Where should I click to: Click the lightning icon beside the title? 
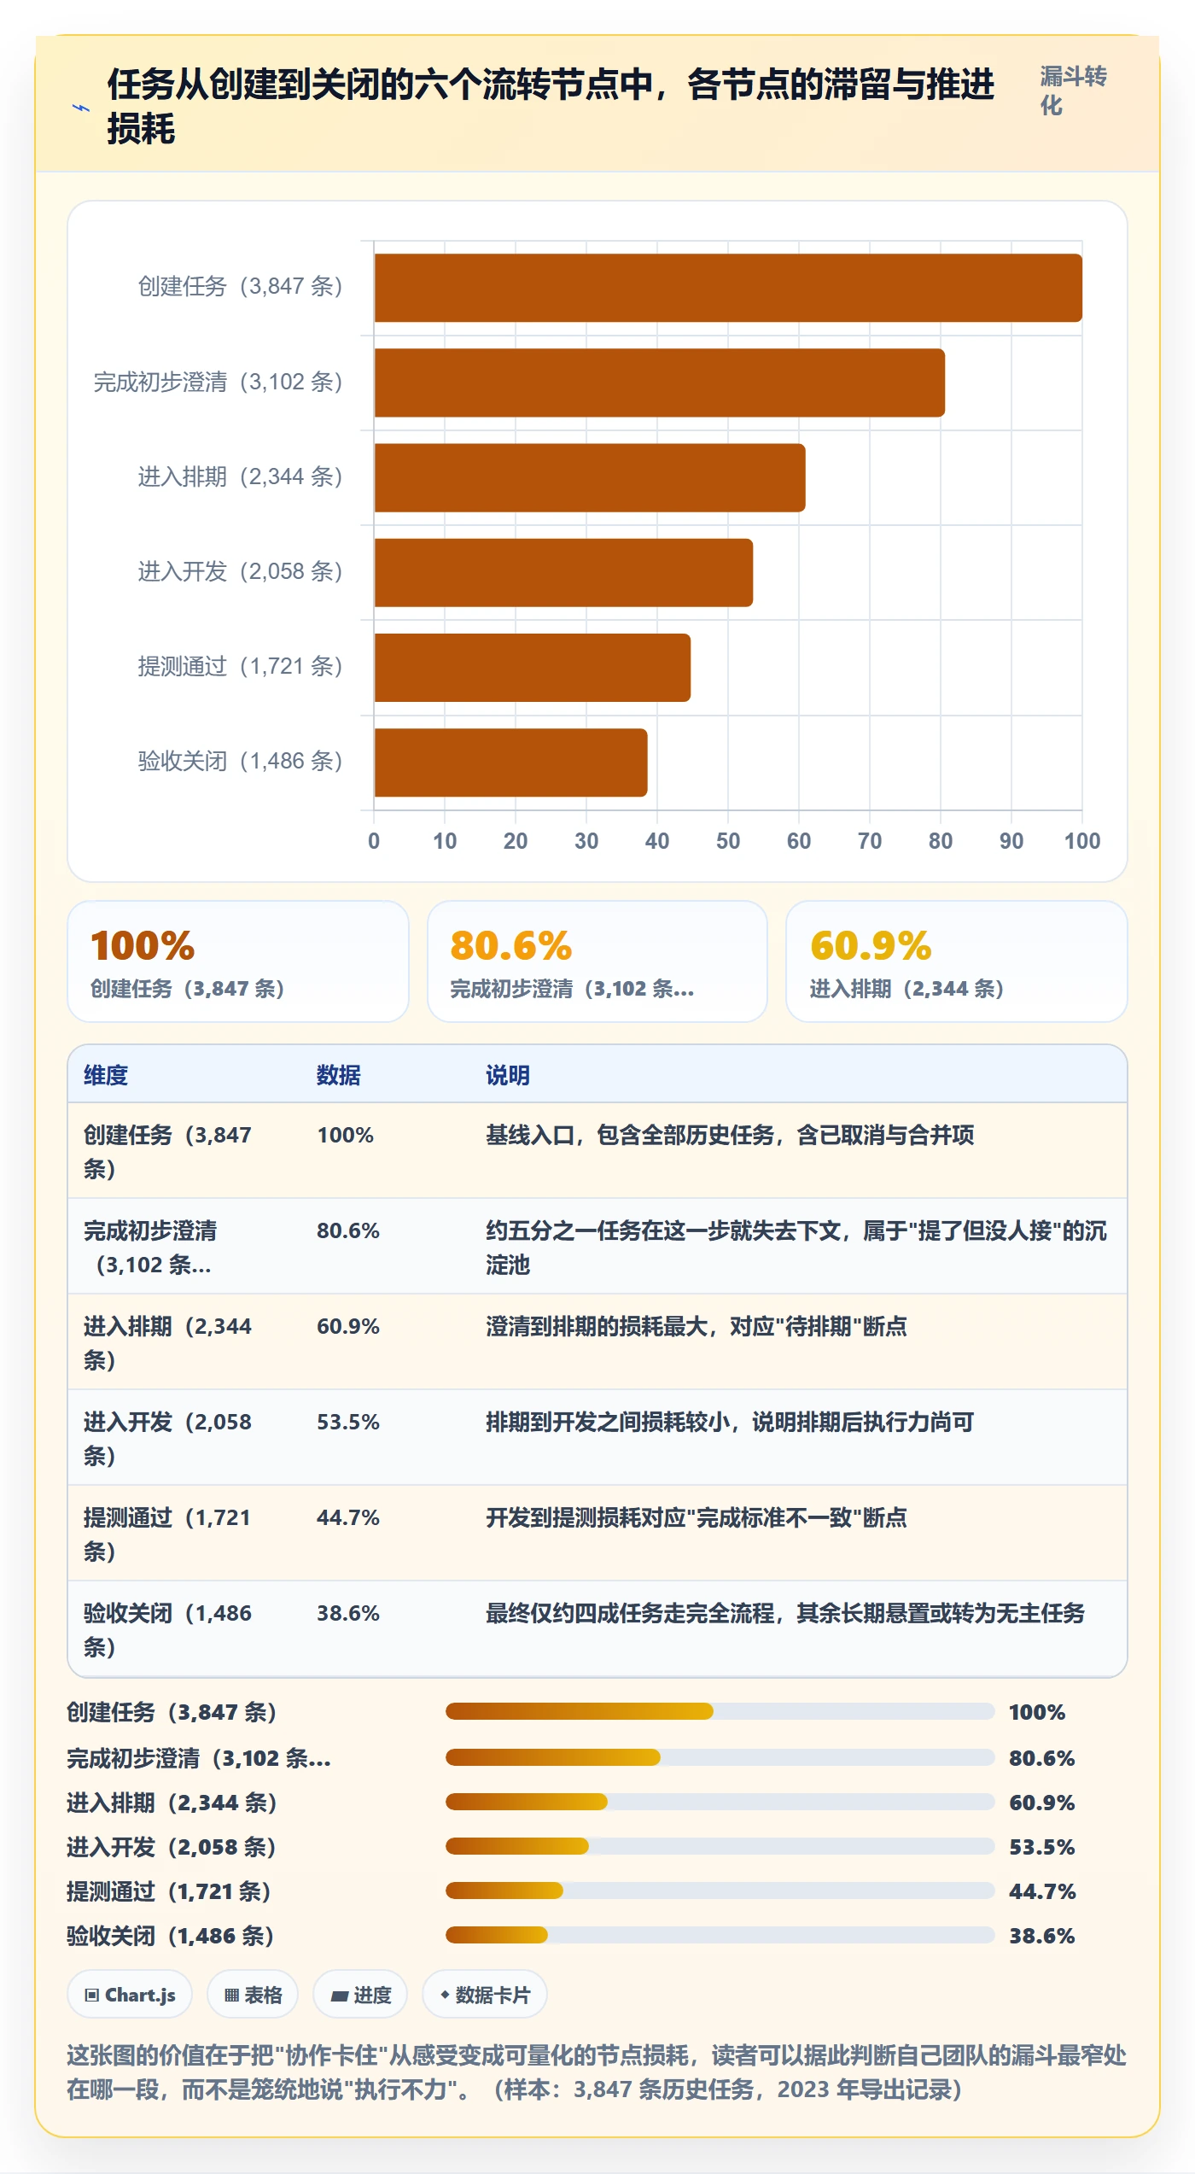[81, 108]
